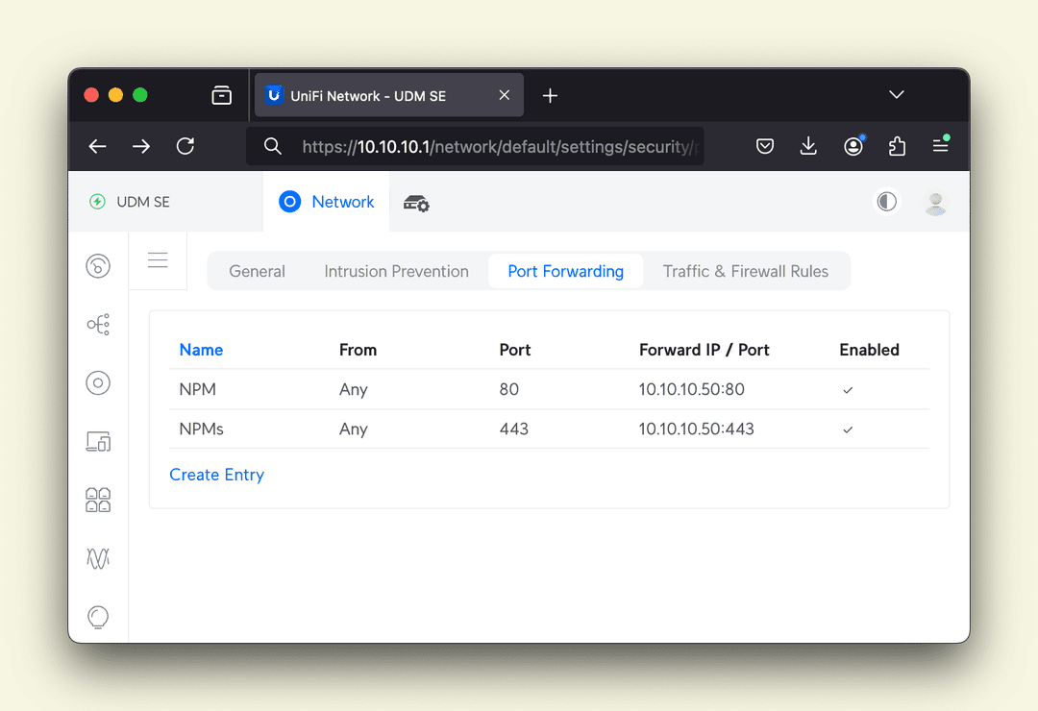The width and height of the screenshot is (1038, 711).
Task: Expand the list all tabs chevron
Action: coord(897,95)
